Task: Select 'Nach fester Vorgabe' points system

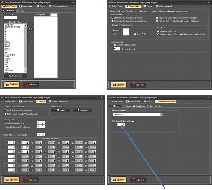Action: [x=5, y=110]
